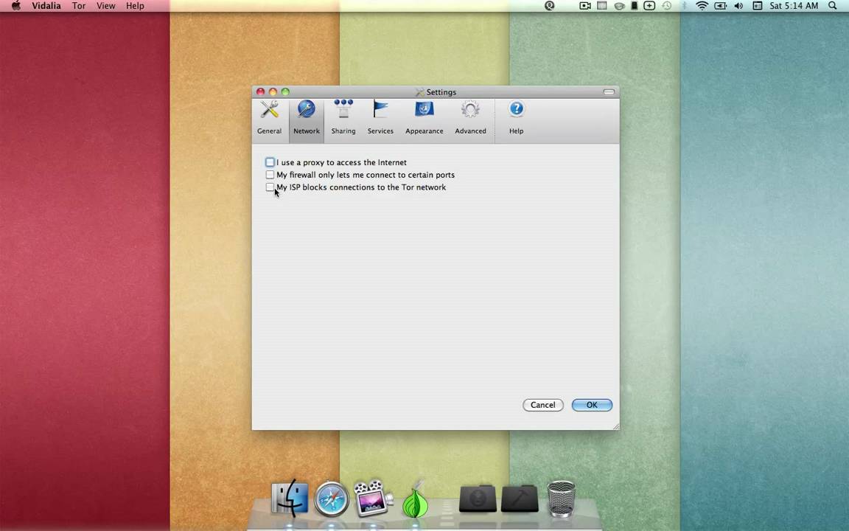
Task: Open the volume control in menu bar
Action: click(x=738, y=6)
